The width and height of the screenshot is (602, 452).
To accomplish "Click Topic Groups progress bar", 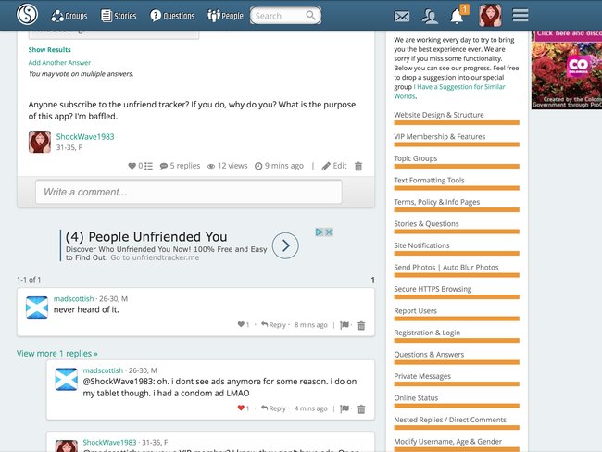I will [457, 167].
